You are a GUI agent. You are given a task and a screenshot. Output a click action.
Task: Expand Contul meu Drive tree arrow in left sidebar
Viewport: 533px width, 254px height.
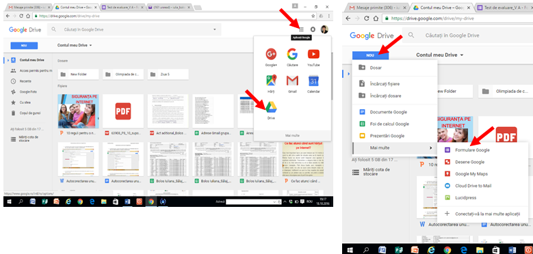(x=8, y=60)
